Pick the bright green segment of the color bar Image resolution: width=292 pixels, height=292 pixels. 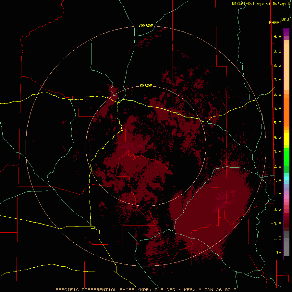click(286, 156)
